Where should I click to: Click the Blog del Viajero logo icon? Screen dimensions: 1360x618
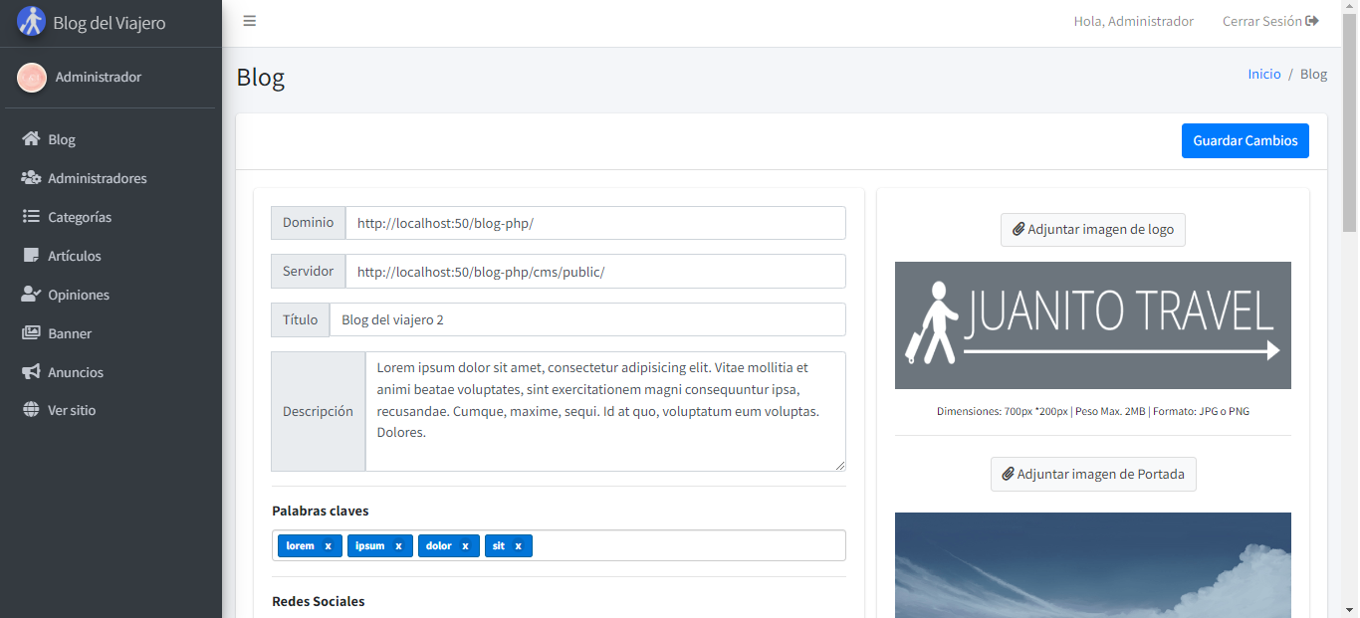click(x=32, y=21)
